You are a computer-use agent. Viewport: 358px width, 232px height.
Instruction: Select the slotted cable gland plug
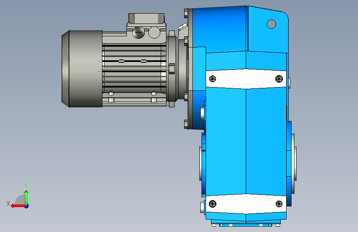139,33
